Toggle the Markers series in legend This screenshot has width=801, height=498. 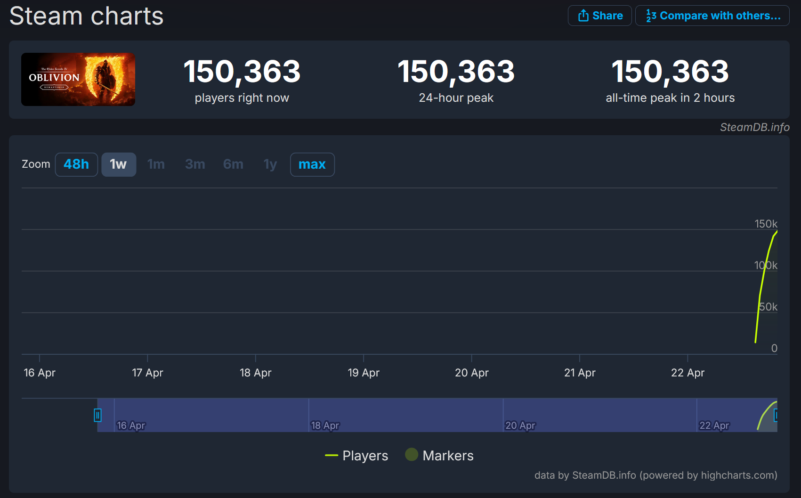[x=439, y=455]
